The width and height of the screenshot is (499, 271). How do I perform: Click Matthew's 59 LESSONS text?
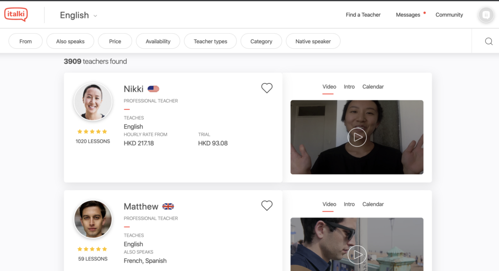click(x=93, y=259)
